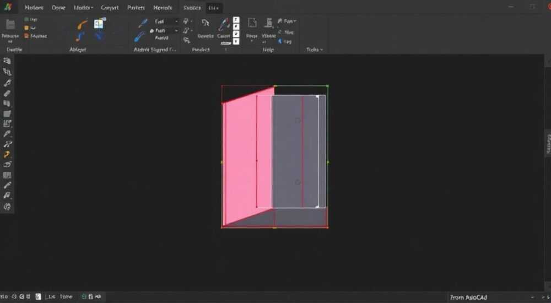The image size is (551, 303).
Task: Click the red and blue Canert pen icon
Action: pos(224,25)
